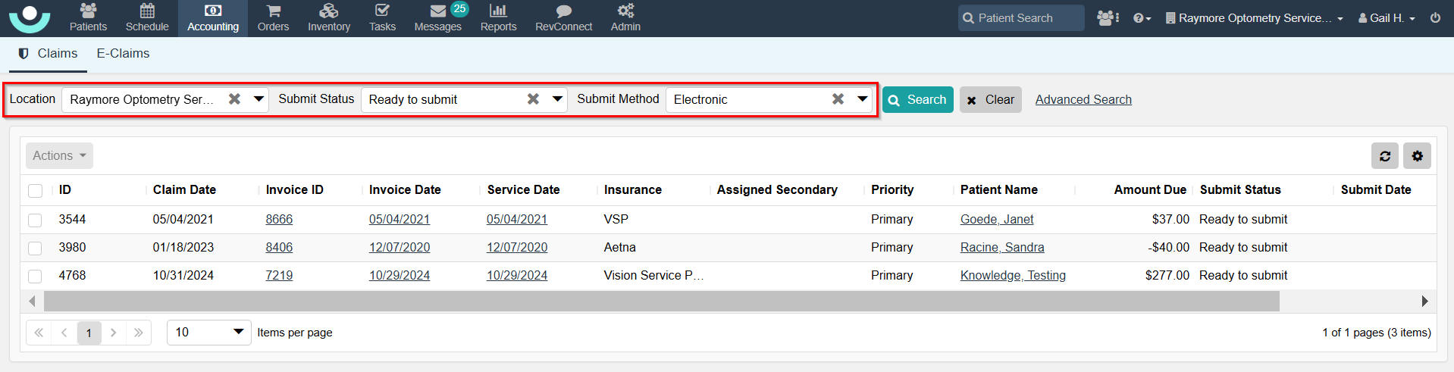Expand the Submit Status dropdown arrow
Image resolution: width=1454 pixels, height=372 pixels.
click(x=557, y=99)
